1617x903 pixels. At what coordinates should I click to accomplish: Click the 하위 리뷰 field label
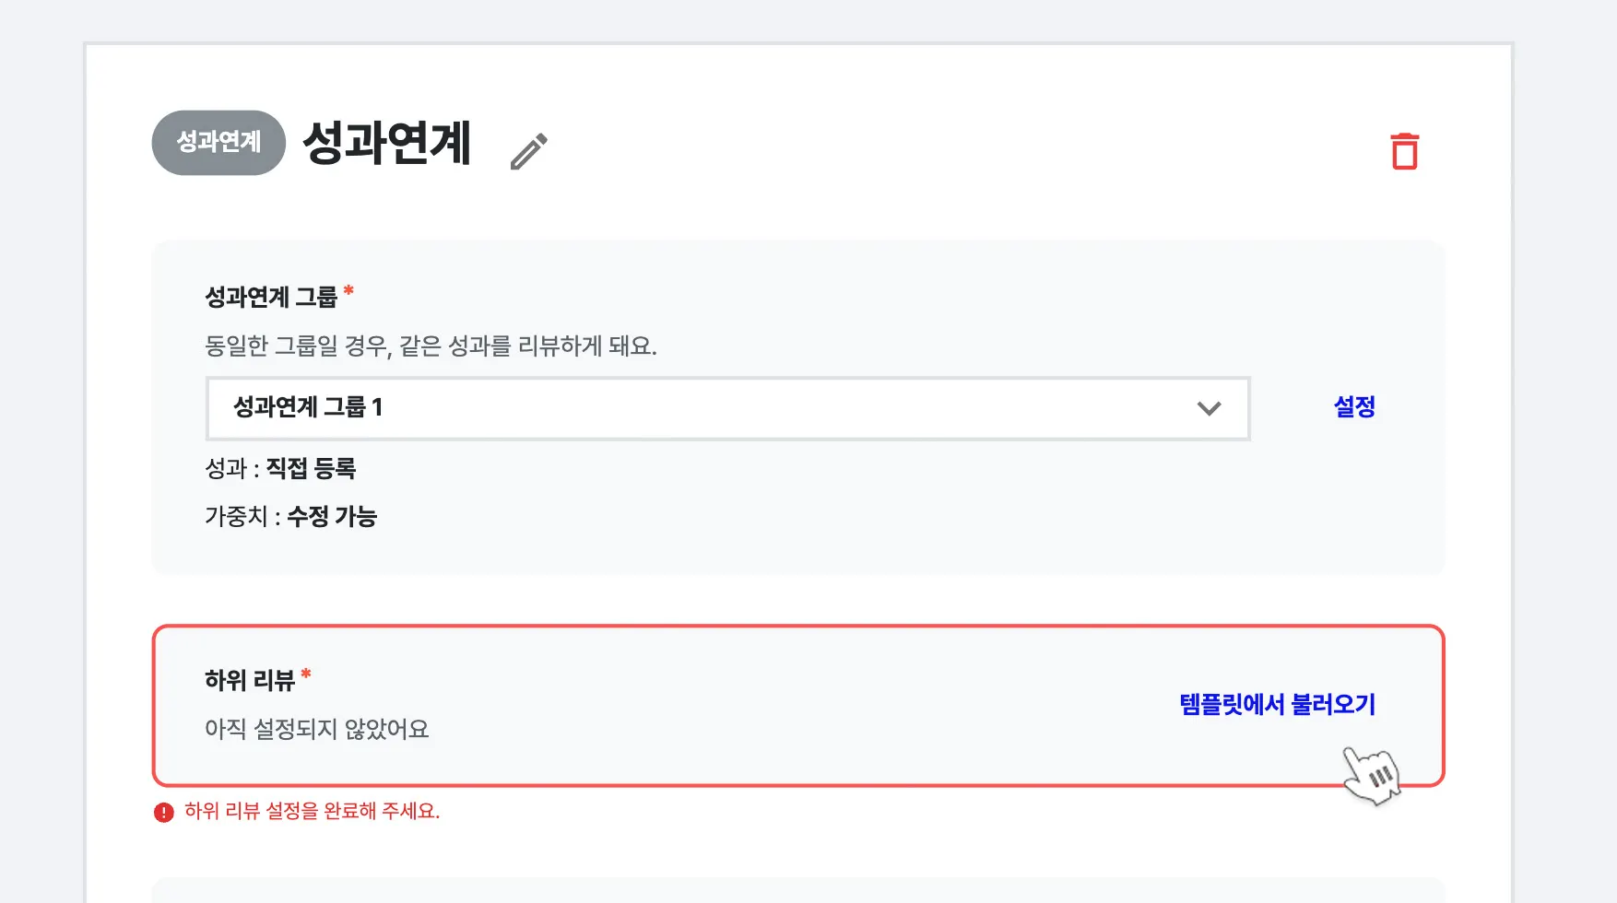coord(249,681)
